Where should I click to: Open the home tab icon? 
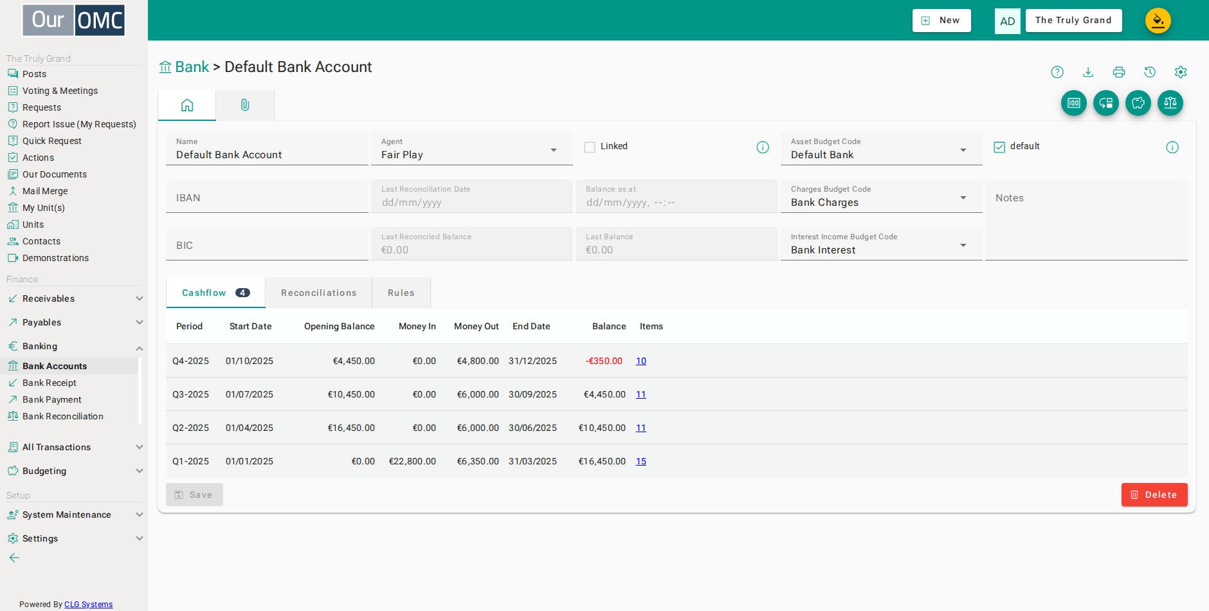point(187,105)
